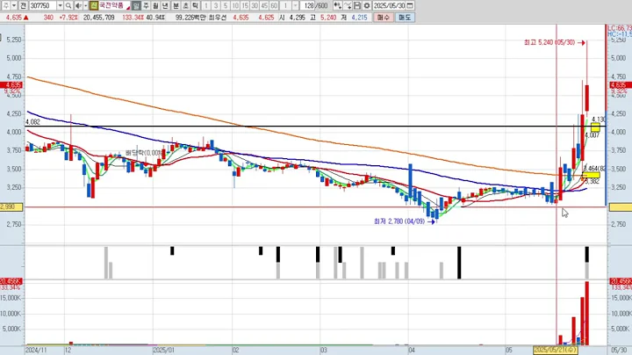
Task: Click the yellow 4,130 price marker
Action: coord(595,128)
